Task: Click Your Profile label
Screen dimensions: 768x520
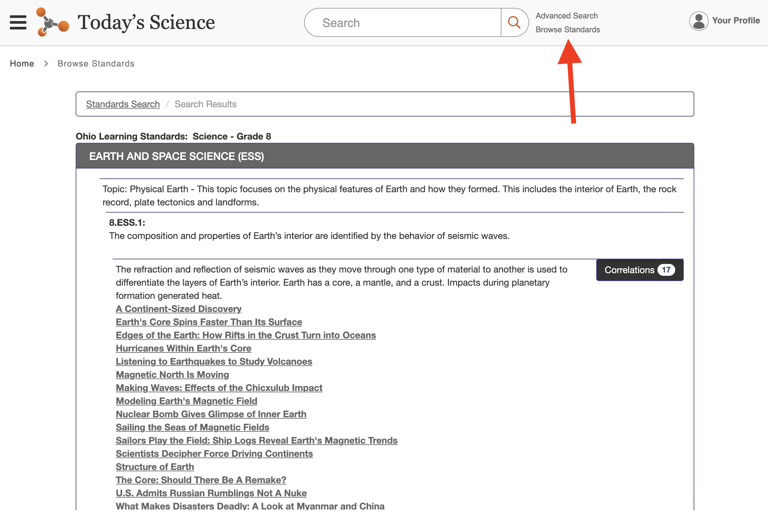Action: 736,20
